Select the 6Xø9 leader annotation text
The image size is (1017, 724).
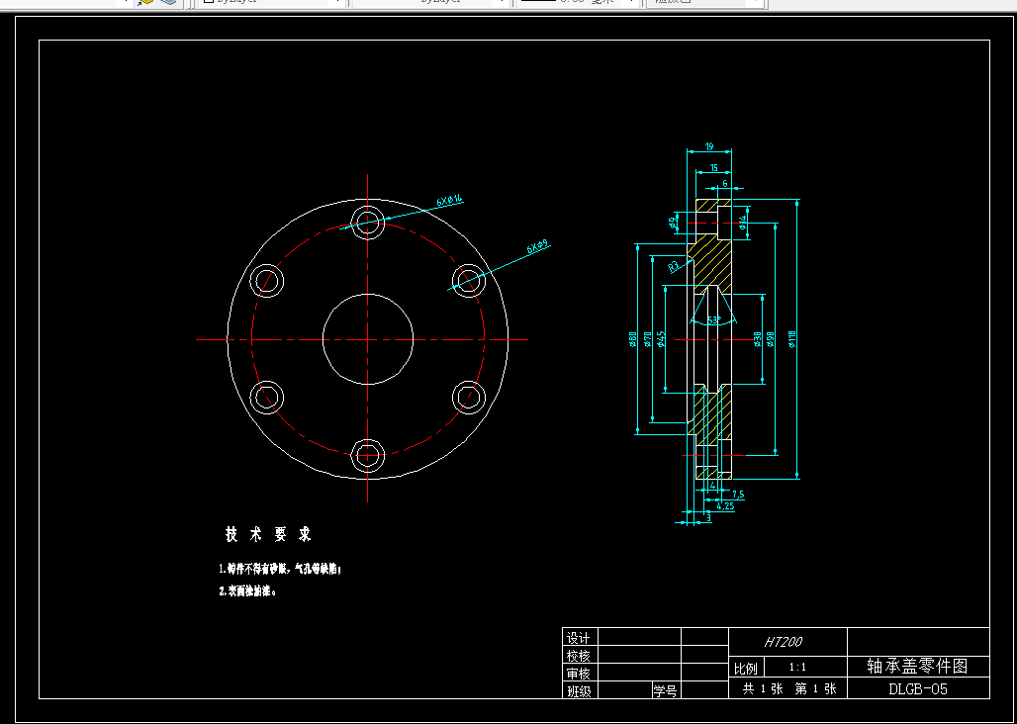(538, 246)
